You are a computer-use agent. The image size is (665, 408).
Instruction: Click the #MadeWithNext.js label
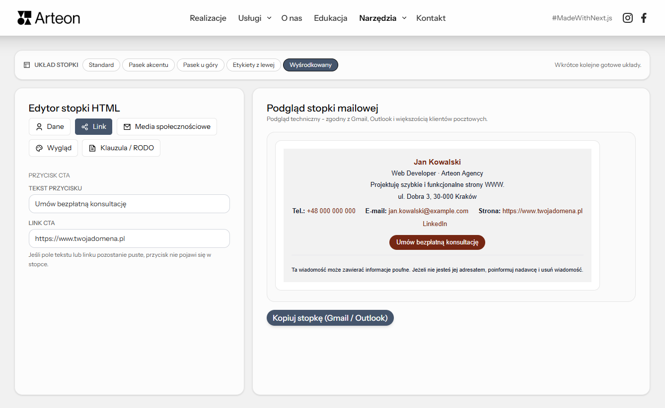click(581, 17)
